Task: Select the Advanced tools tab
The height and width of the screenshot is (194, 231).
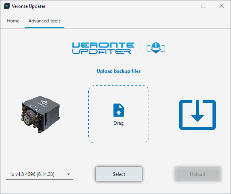Action: point(45,21)
